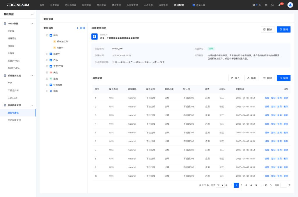298x197 pixels.
Task: Expand the 工艺/工序 tree node
Action: [47, 67]
